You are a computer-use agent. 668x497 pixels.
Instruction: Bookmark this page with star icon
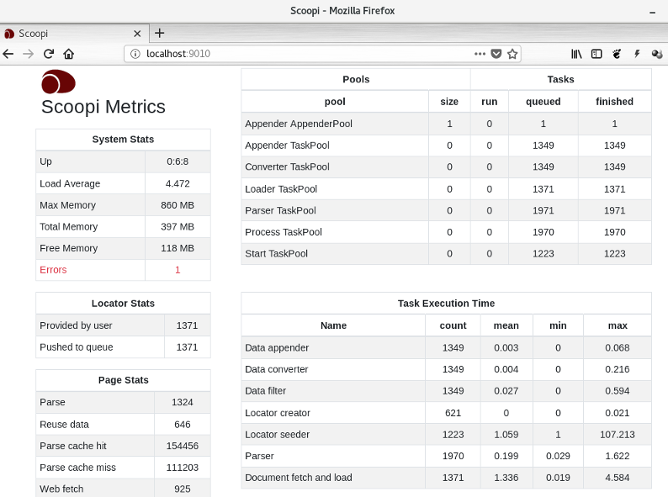[512, 54]
